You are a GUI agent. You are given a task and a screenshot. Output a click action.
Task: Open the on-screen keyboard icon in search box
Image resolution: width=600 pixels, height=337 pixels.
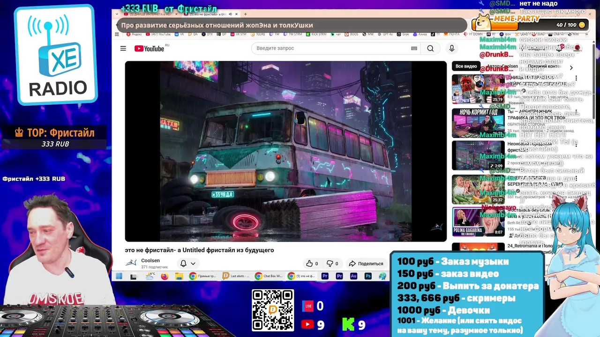click(414, 48)
